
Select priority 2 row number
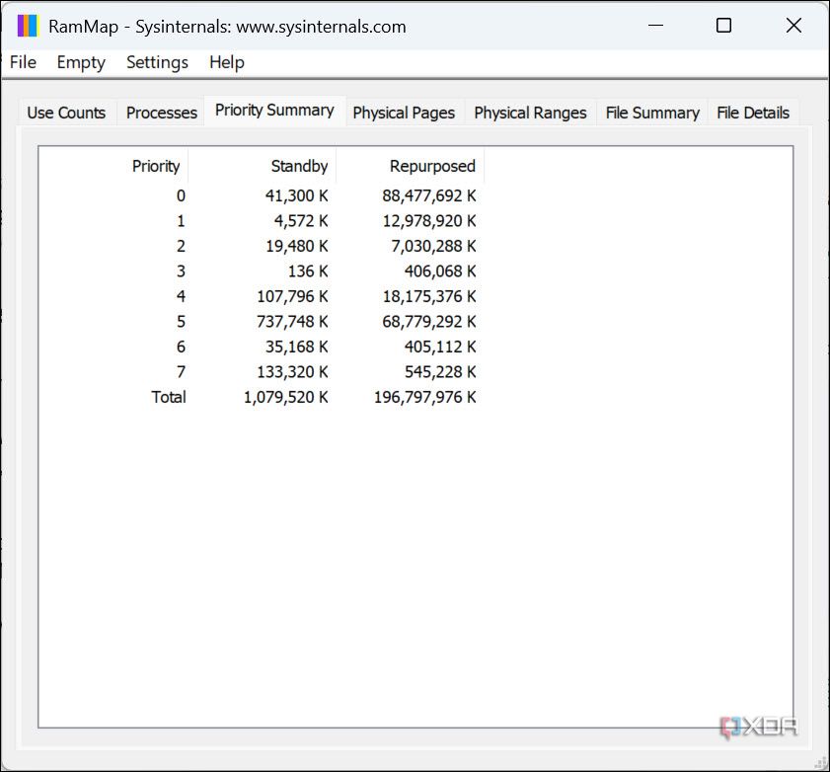tap(181, 246)
